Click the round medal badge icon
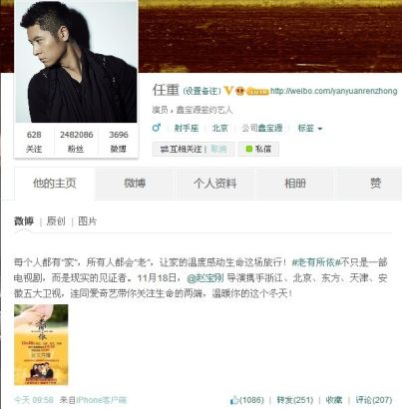 (x=239, y=91)
